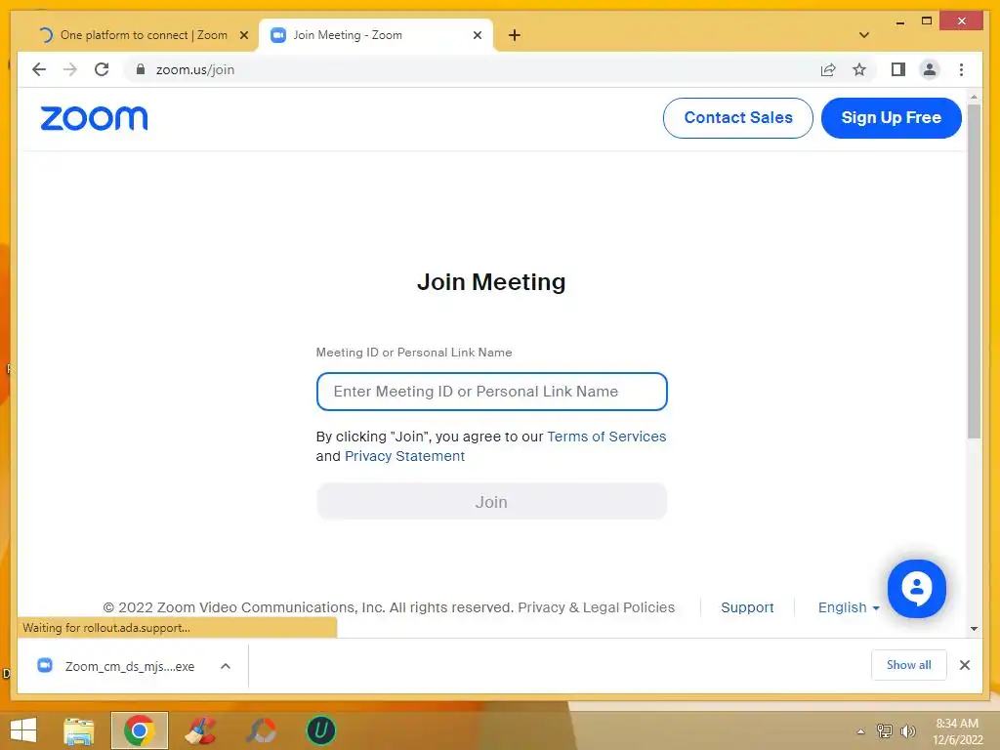Open the chat assistant bubble
Screen dimensions: 1000x750
(916, 589)
